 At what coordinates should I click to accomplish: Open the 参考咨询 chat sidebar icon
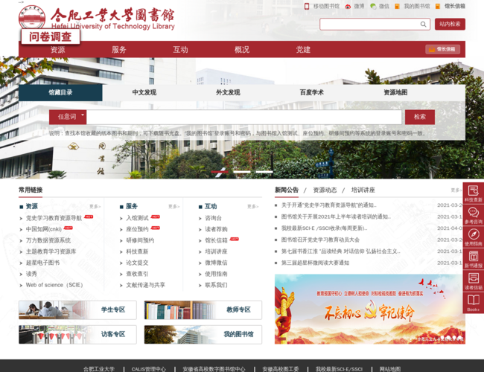tap(473, 215)
